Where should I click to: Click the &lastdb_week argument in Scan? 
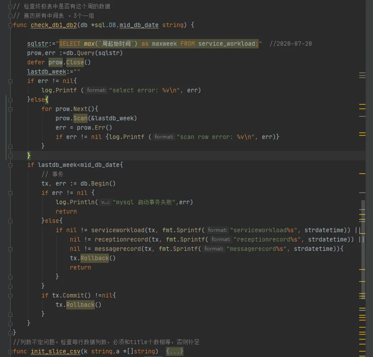[112, 118]
